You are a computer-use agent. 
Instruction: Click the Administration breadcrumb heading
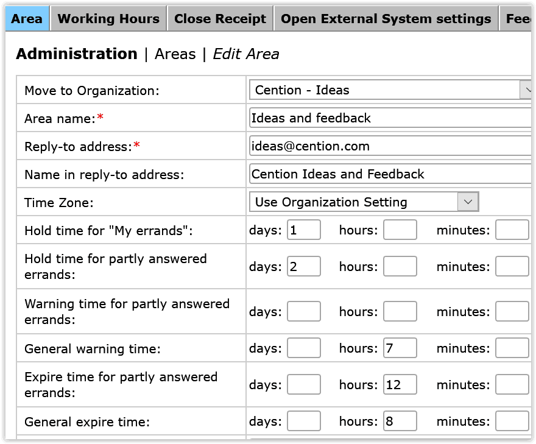(x=77, y=54)
